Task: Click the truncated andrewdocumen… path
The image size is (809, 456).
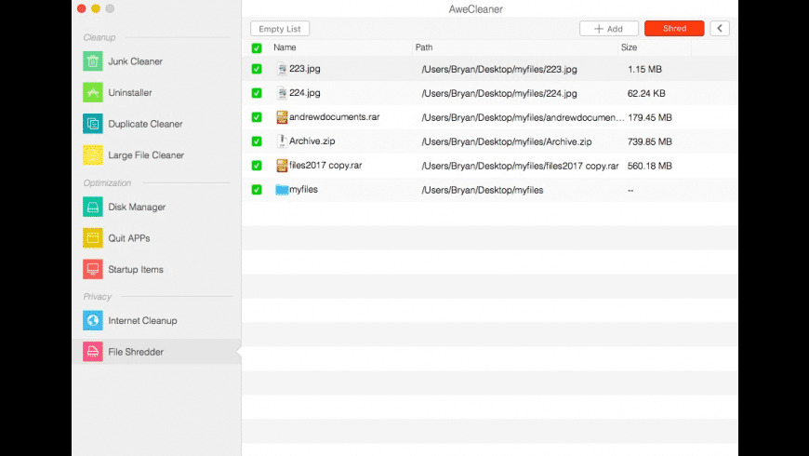Action: click(523, 118)
